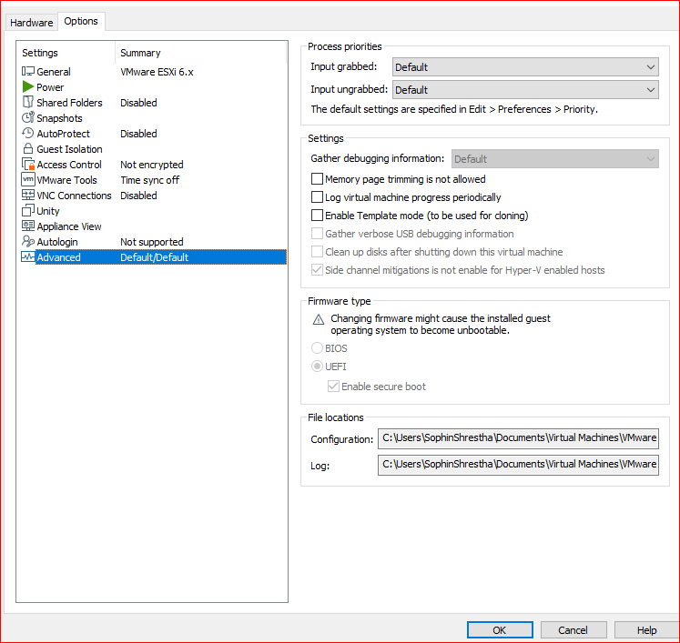This screenshot has height=643, width=680.
Task: Select the BIOS firmware radio button
Action: [x=317, y=348]
